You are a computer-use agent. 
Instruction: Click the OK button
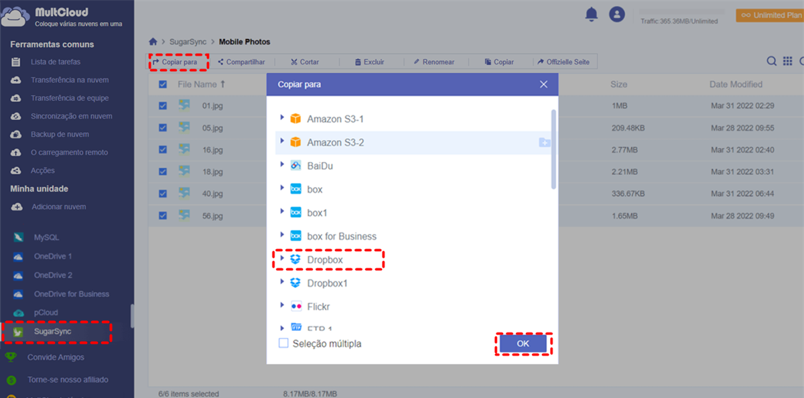tap(523, 343)
